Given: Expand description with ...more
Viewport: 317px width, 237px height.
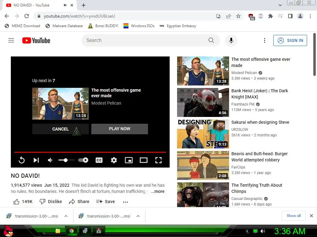Looking at the screenshot, I should tap(158, 191).
